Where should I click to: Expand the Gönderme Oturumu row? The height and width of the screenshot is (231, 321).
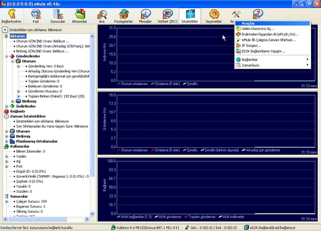tap(18, 91)
